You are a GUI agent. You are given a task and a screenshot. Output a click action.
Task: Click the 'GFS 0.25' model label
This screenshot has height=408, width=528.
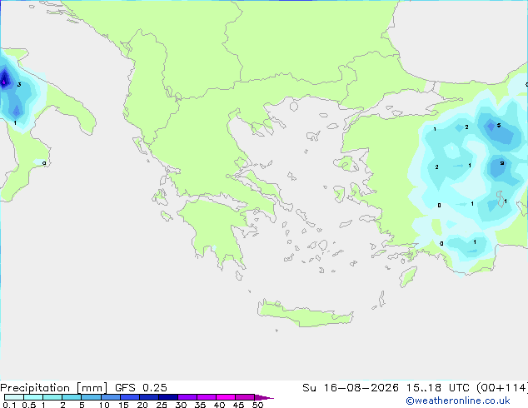point(141,388)
